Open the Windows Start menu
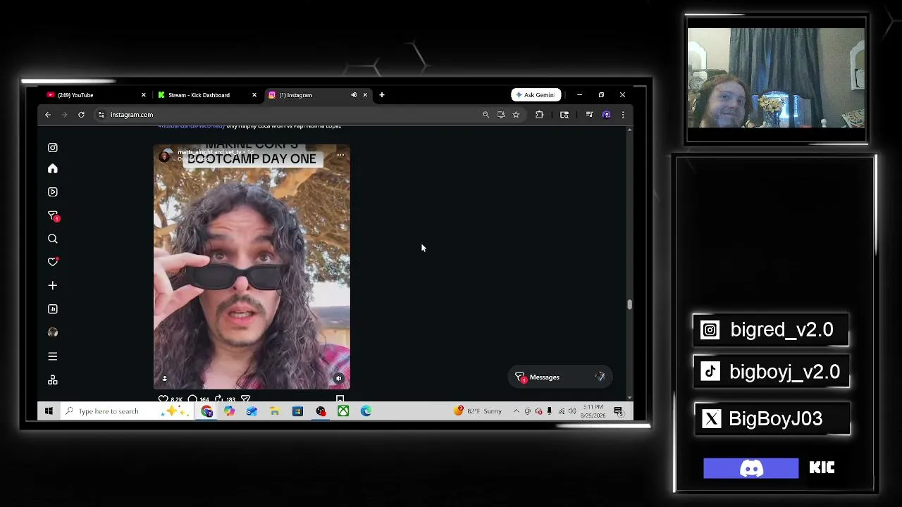 coord(49,411)
